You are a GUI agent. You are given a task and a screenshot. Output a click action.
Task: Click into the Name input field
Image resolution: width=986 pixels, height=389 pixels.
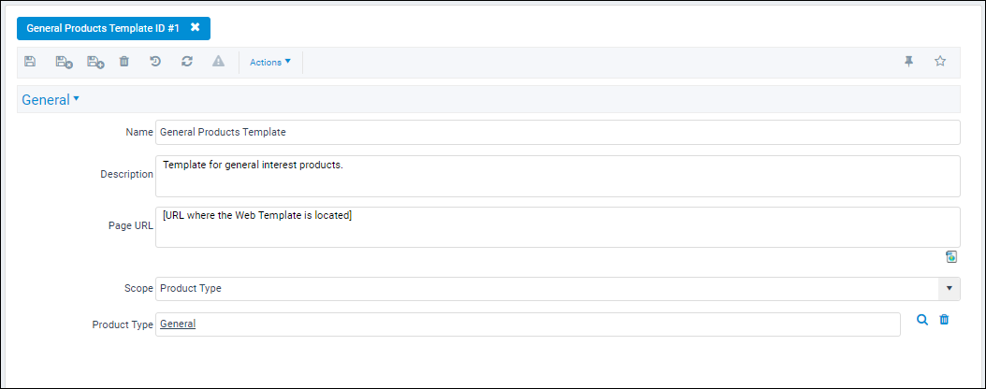558,133
